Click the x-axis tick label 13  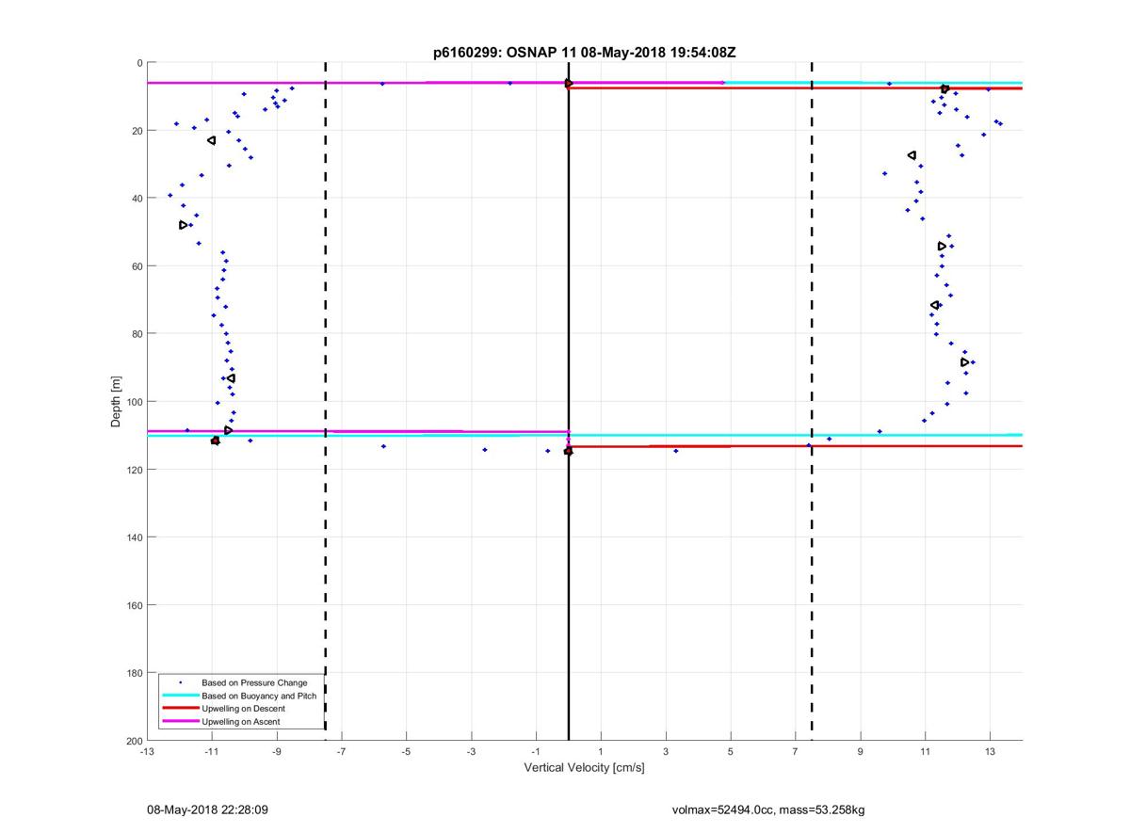[x=990, y=753]
